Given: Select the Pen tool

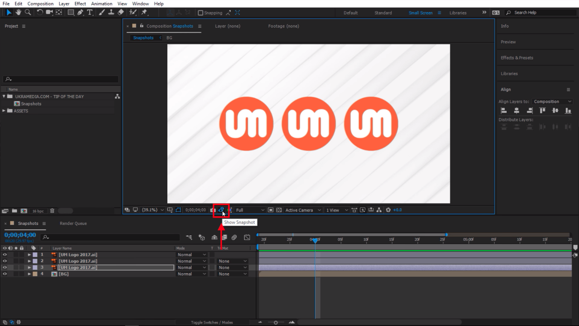Looking at the screenshot, I should [x=80, y=12].
